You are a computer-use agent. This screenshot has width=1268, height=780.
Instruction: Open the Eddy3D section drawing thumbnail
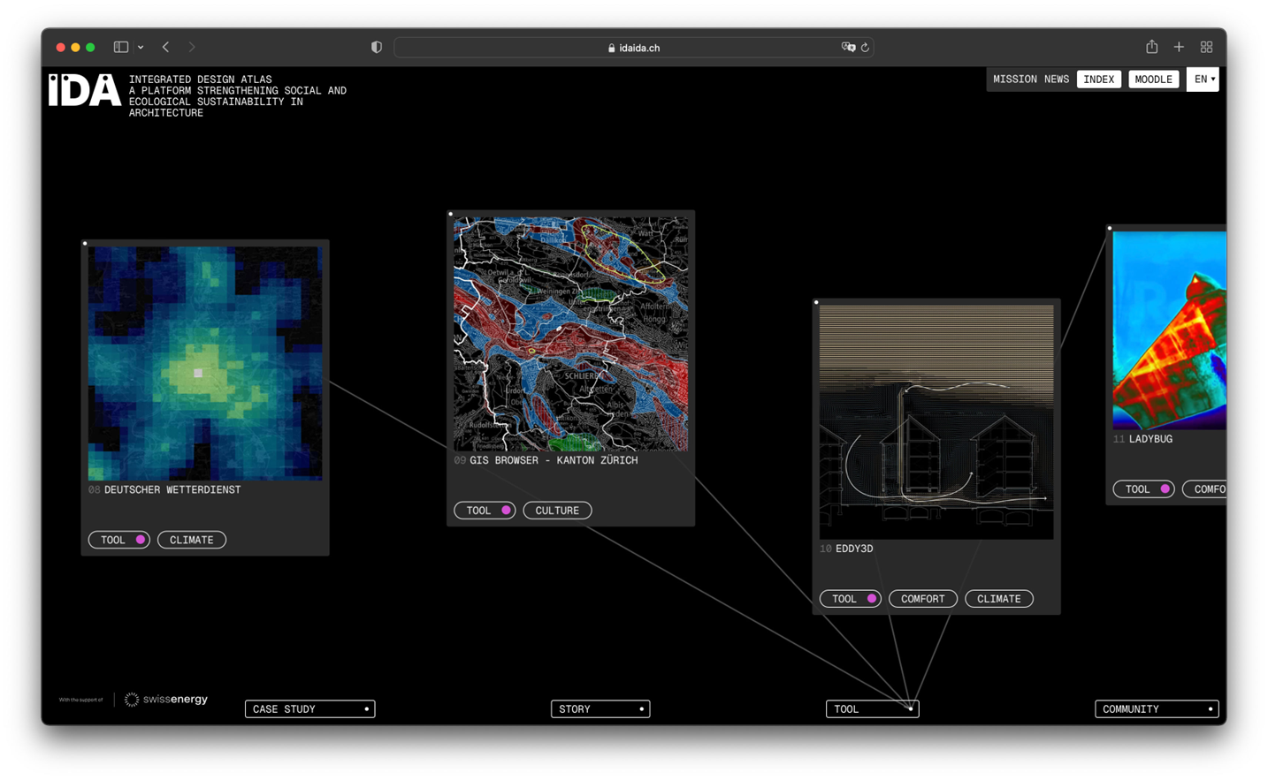coord(936,422)
